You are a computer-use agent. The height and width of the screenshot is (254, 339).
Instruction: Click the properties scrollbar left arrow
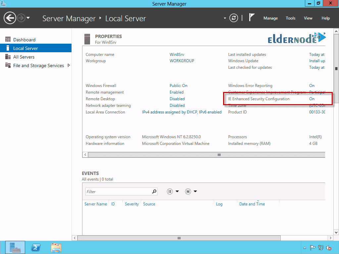click(x=85, y=155)
